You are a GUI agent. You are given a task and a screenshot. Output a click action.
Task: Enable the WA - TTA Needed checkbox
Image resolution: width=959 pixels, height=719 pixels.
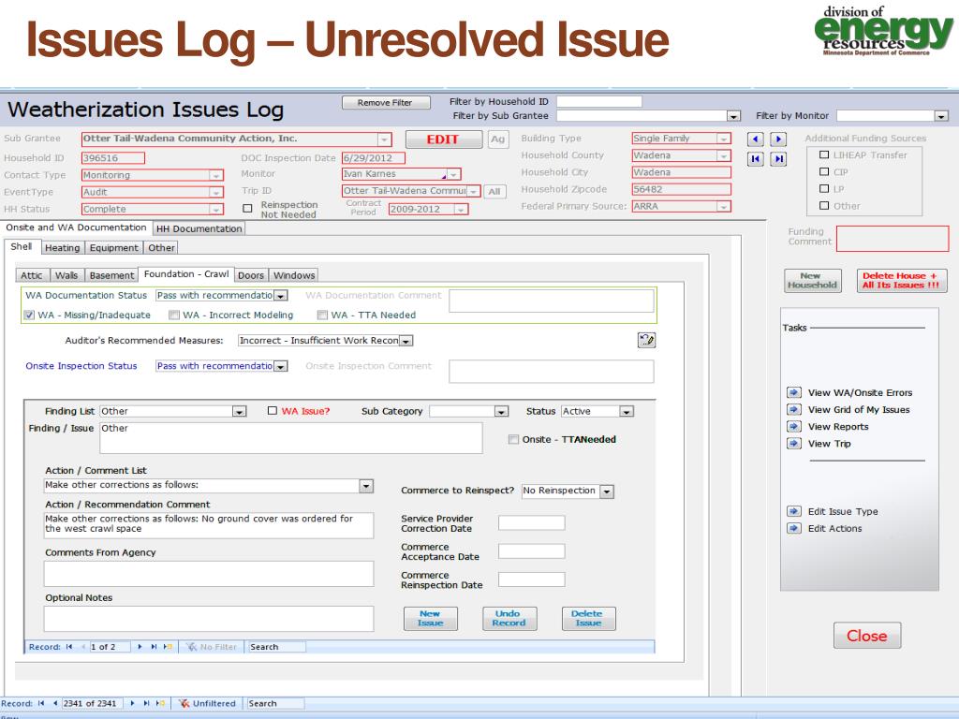(323, 315)
